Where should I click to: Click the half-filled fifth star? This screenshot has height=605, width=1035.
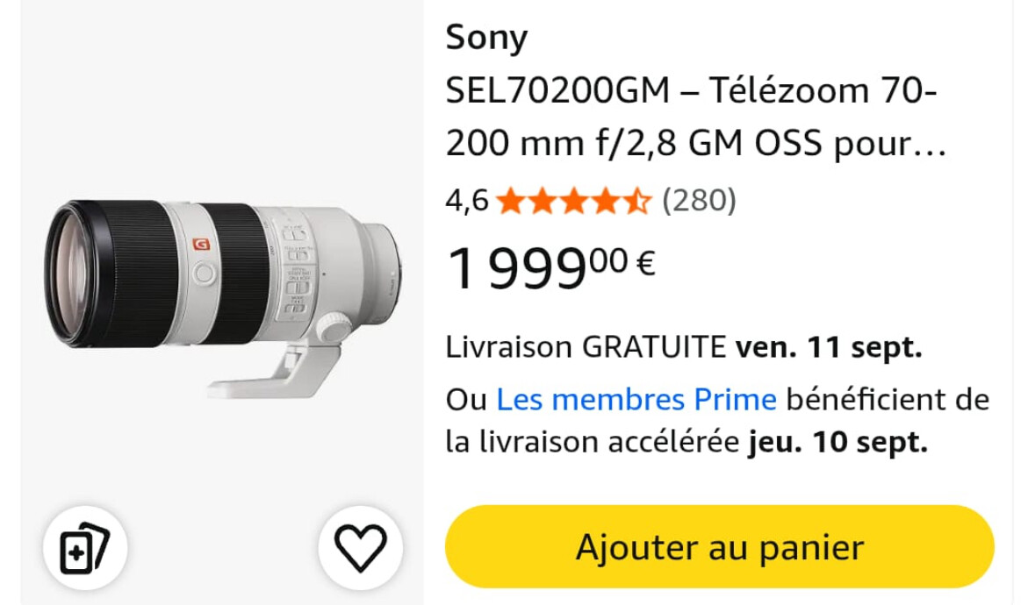pos(637,200)
